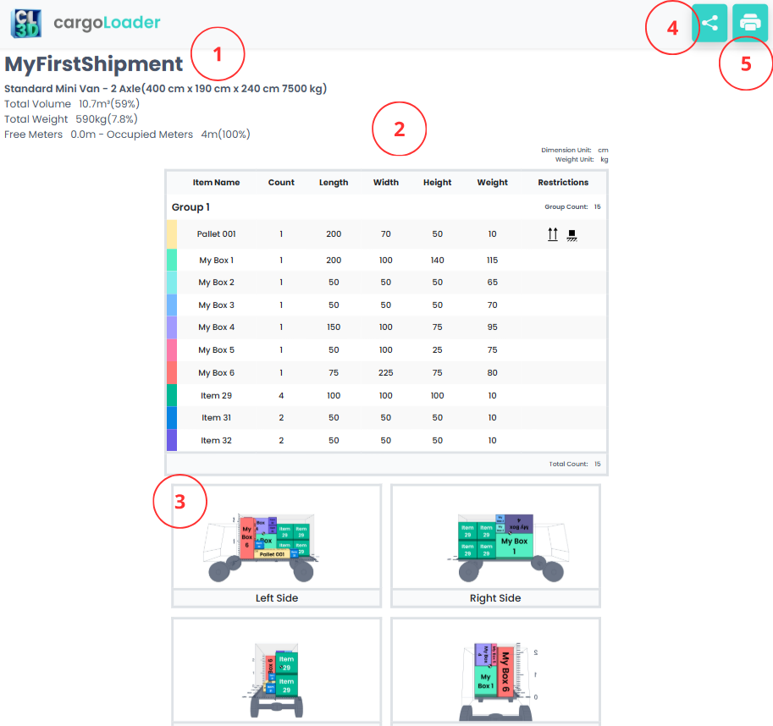Click the MyFirstShipment title
This screenshot has height=726, width=773.
point(93,64)
